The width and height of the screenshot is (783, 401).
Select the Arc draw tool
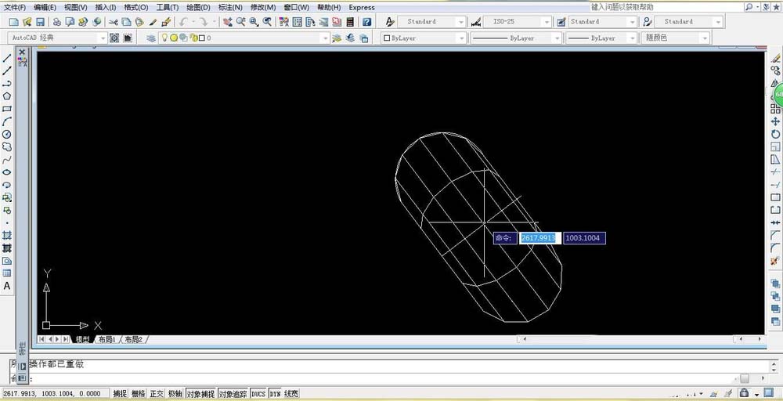[7, 121]
